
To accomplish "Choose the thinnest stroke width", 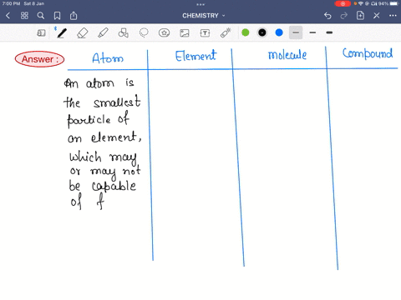I will click(296, 32).
